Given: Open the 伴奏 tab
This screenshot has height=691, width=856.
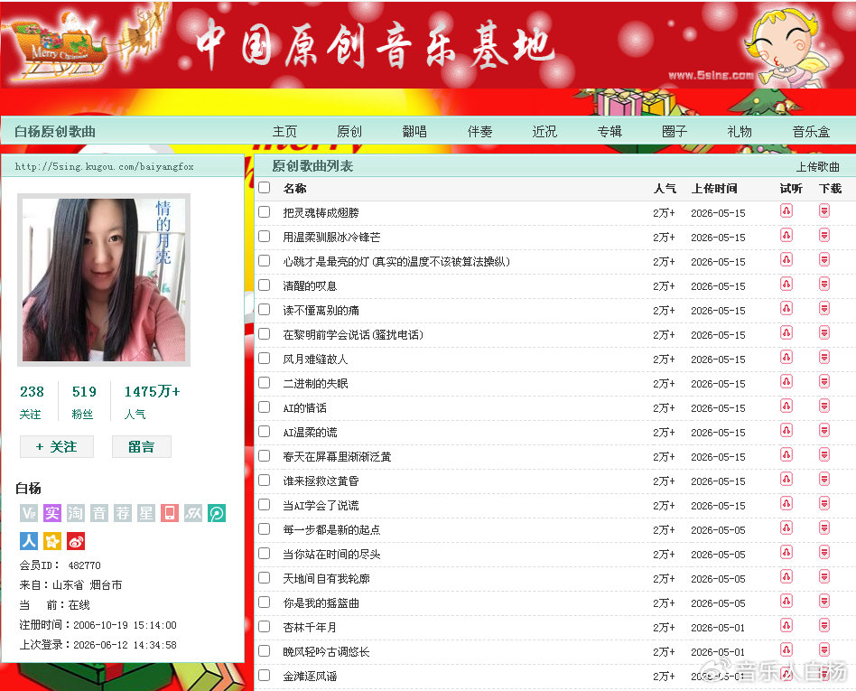Looking at the screenshot, I should pos(479,132).
